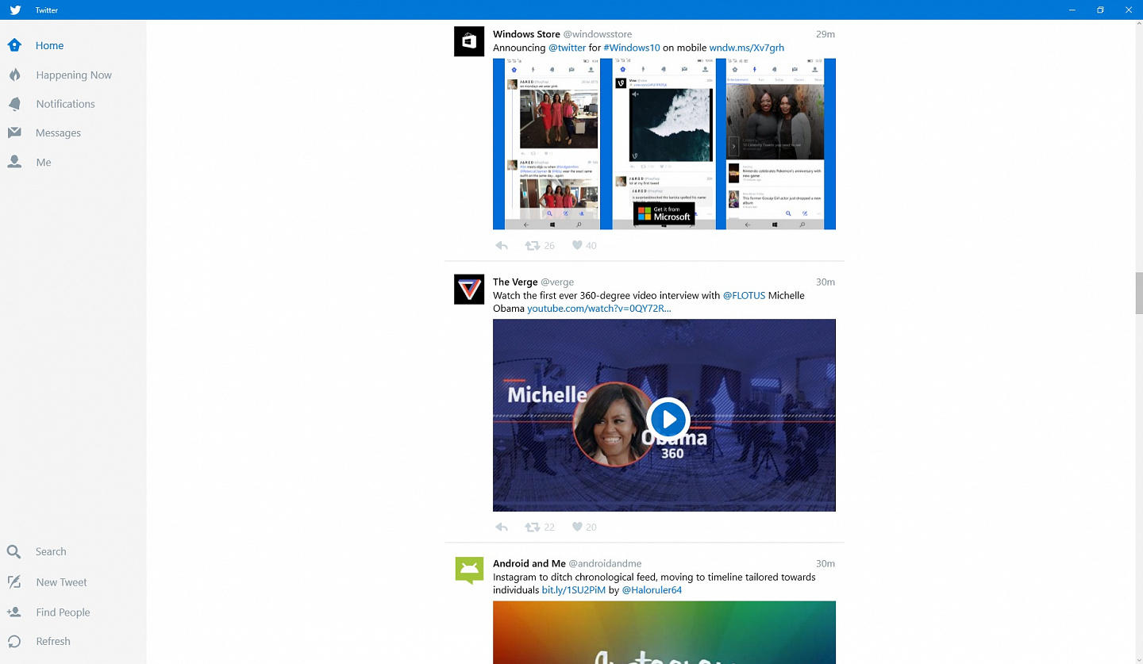Click the @androidandme handle
Viewport: 1143px width, 664px height.
pos(605,563)
